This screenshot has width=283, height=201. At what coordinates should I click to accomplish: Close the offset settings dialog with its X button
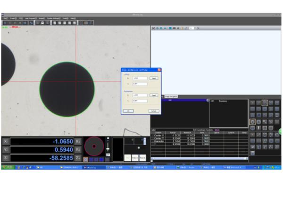point(159,70)
